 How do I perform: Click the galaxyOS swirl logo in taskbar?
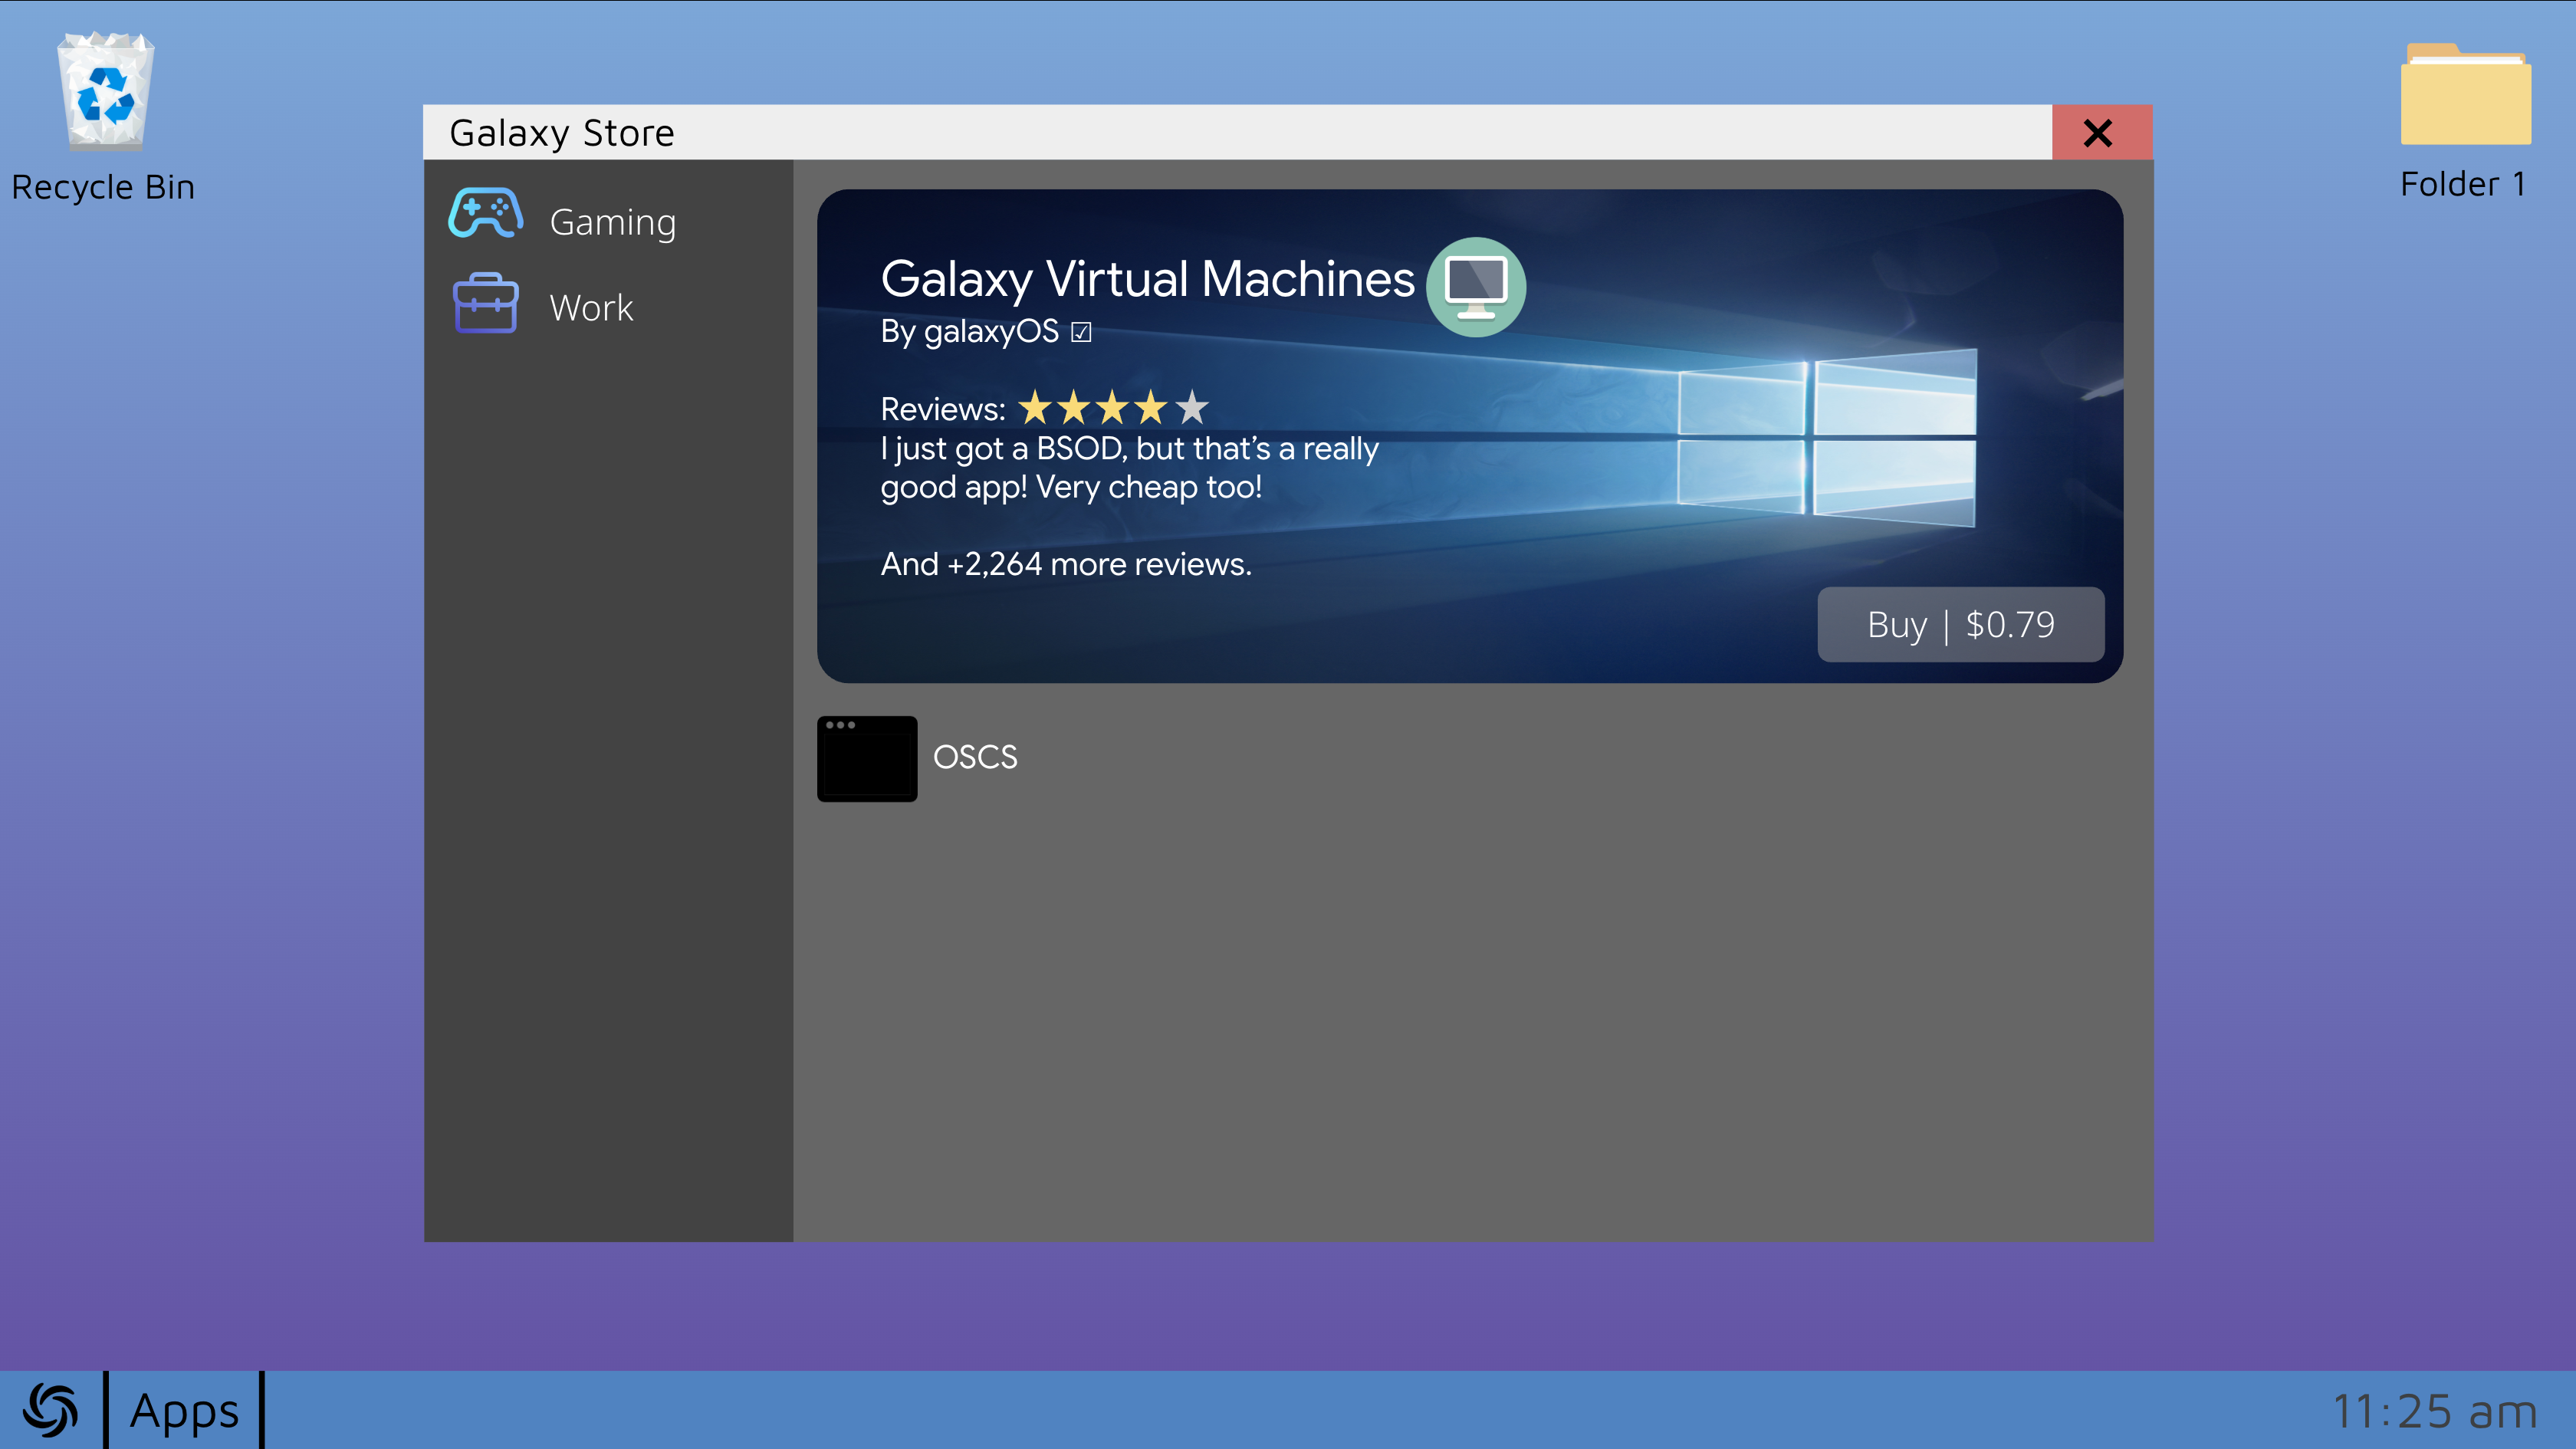50,1410
